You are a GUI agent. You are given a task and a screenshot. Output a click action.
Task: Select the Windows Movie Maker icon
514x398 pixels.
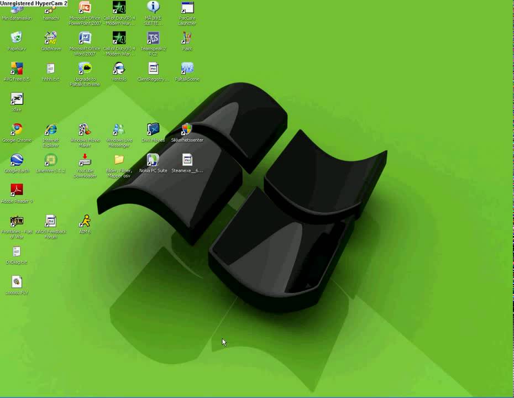[85, 130]
